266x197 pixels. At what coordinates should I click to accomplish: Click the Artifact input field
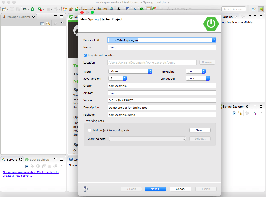click(x=162, y=93)
